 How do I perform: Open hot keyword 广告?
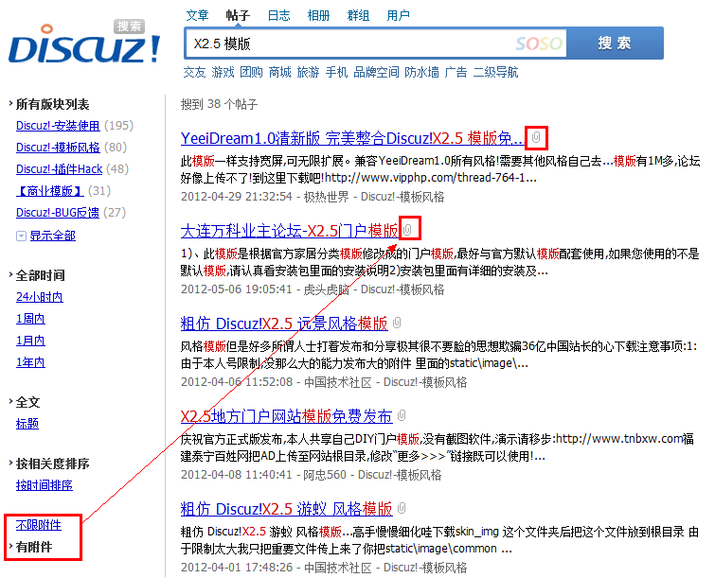456,72
